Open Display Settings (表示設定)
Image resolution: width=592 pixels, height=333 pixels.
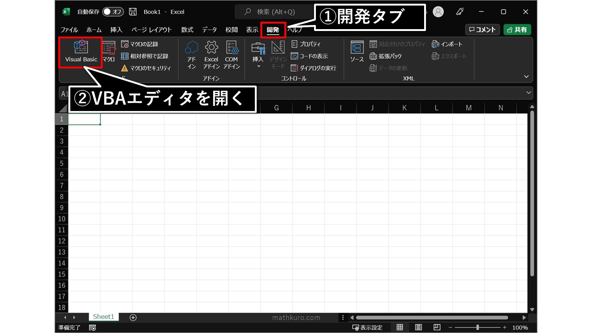(367, 327)
